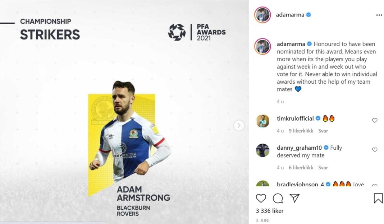Like timkrulofficial's comment
Viewport: 384px width, 224px height.
click(375, 120)
